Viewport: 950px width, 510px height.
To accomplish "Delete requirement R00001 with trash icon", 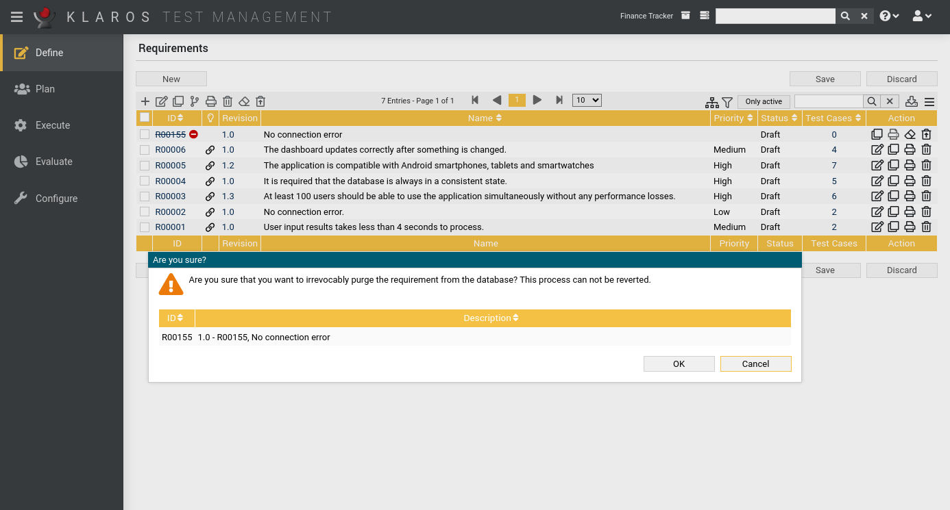I will click(926, 227).
